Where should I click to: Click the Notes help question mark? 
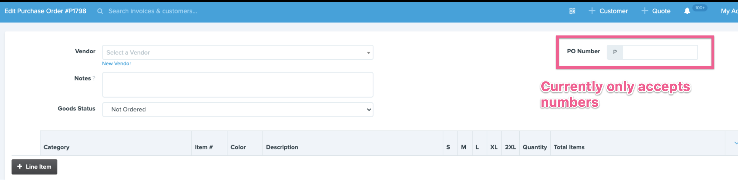pyautogui.click(x=94, y=78)
